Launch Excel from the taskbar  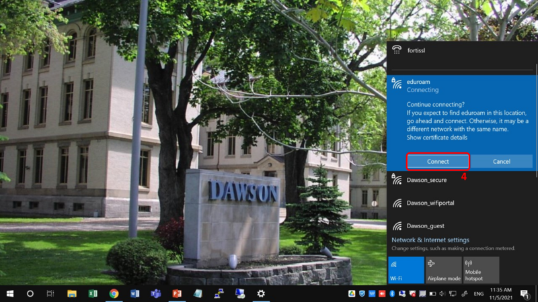[93, 293]
